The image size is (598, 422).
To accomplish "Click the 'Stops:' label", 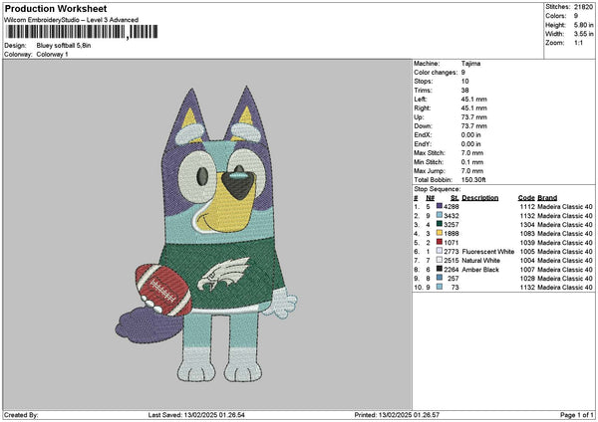I will point(424,82).
